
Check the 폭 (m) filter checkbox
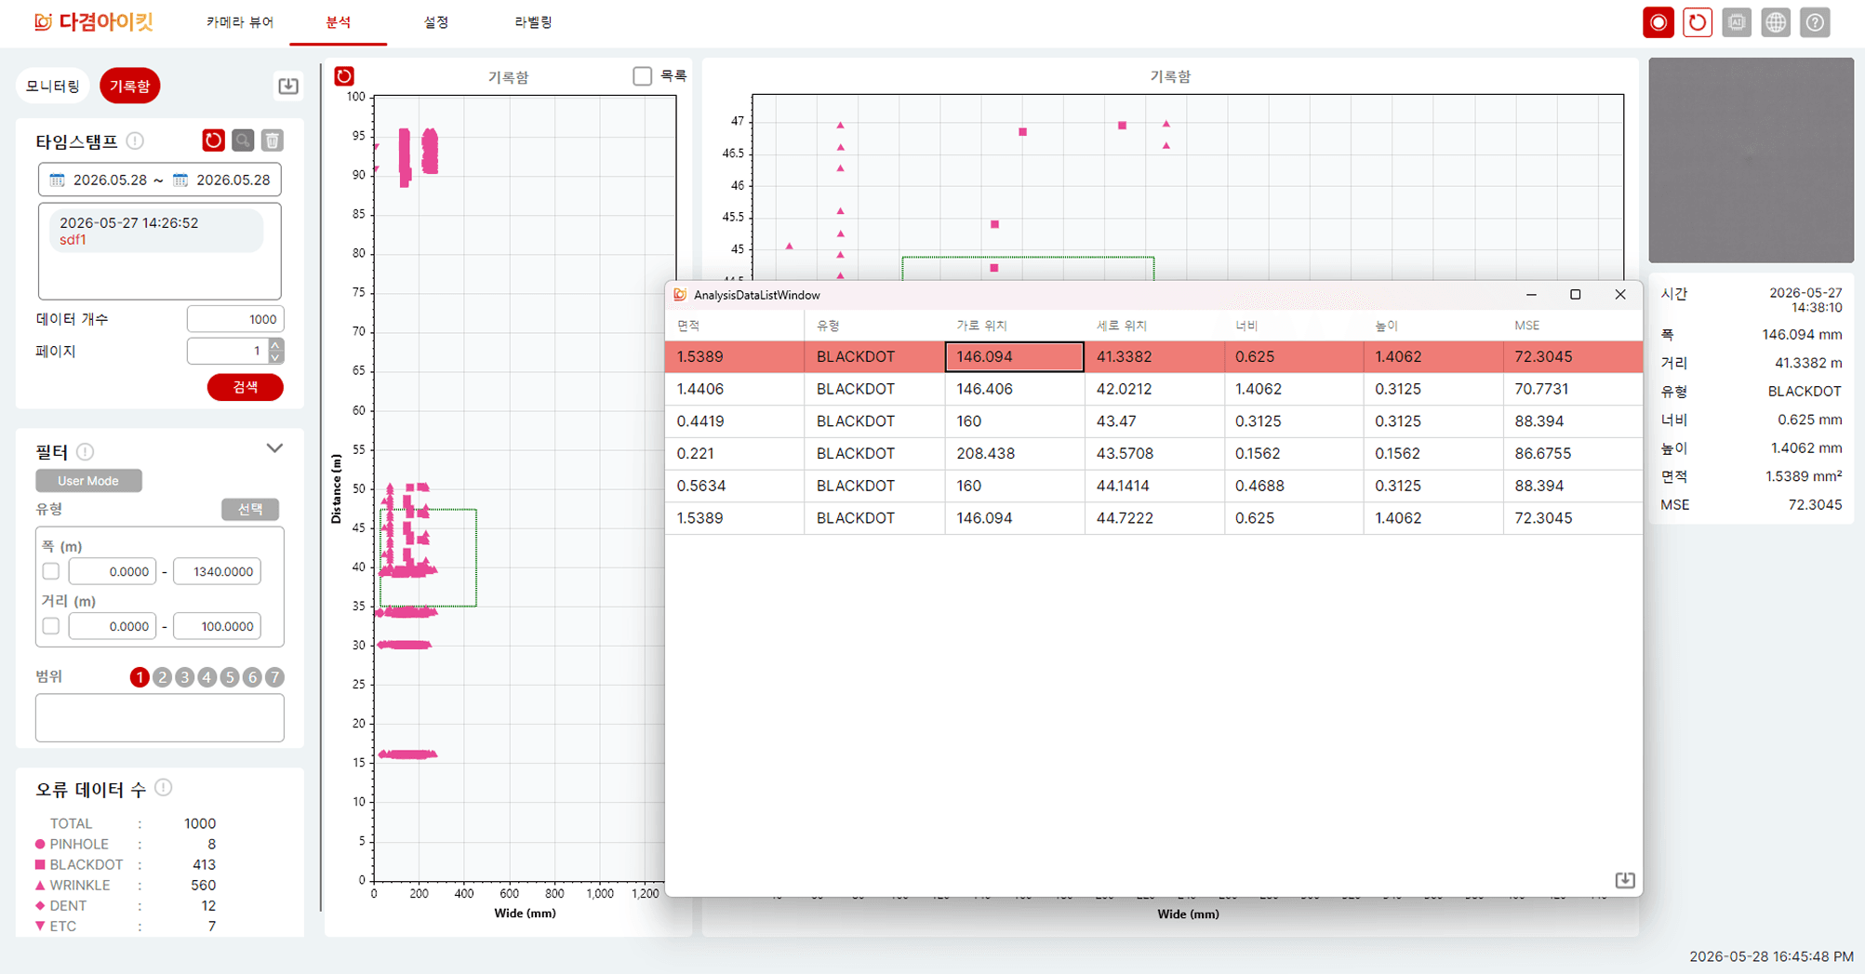click(x=51, y=571)
